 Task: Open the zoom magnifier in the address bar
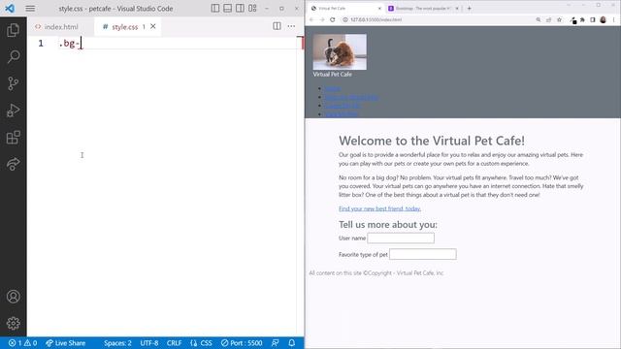click(538, 19)
